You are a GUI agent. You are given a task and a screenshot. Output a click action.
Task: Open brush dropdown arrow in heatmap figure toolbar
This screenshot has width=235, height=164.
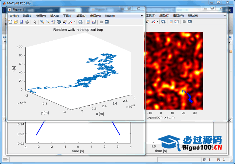pos(157,22)
